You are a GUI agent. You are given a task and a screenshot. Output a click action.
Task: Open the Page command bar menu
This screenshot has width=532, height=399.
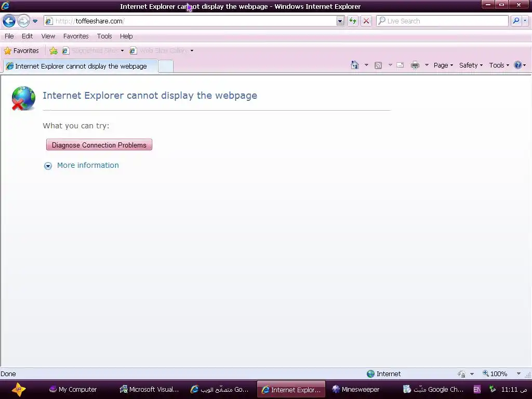pos(444,65)
